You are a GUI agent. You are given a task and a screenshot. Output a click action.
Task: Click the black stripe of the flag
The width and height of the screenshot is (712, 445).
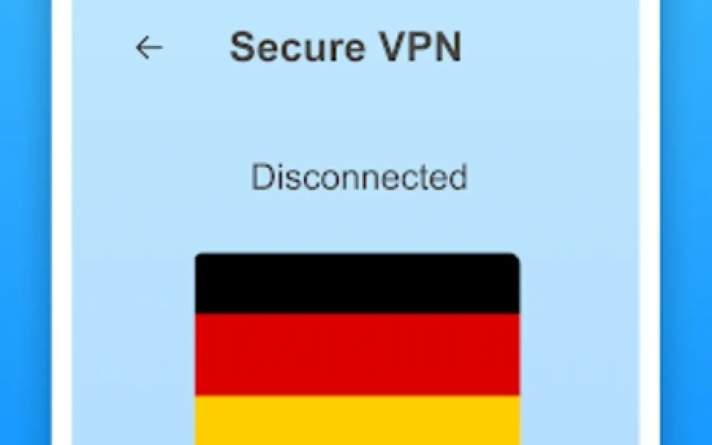(x=357, y=283)
